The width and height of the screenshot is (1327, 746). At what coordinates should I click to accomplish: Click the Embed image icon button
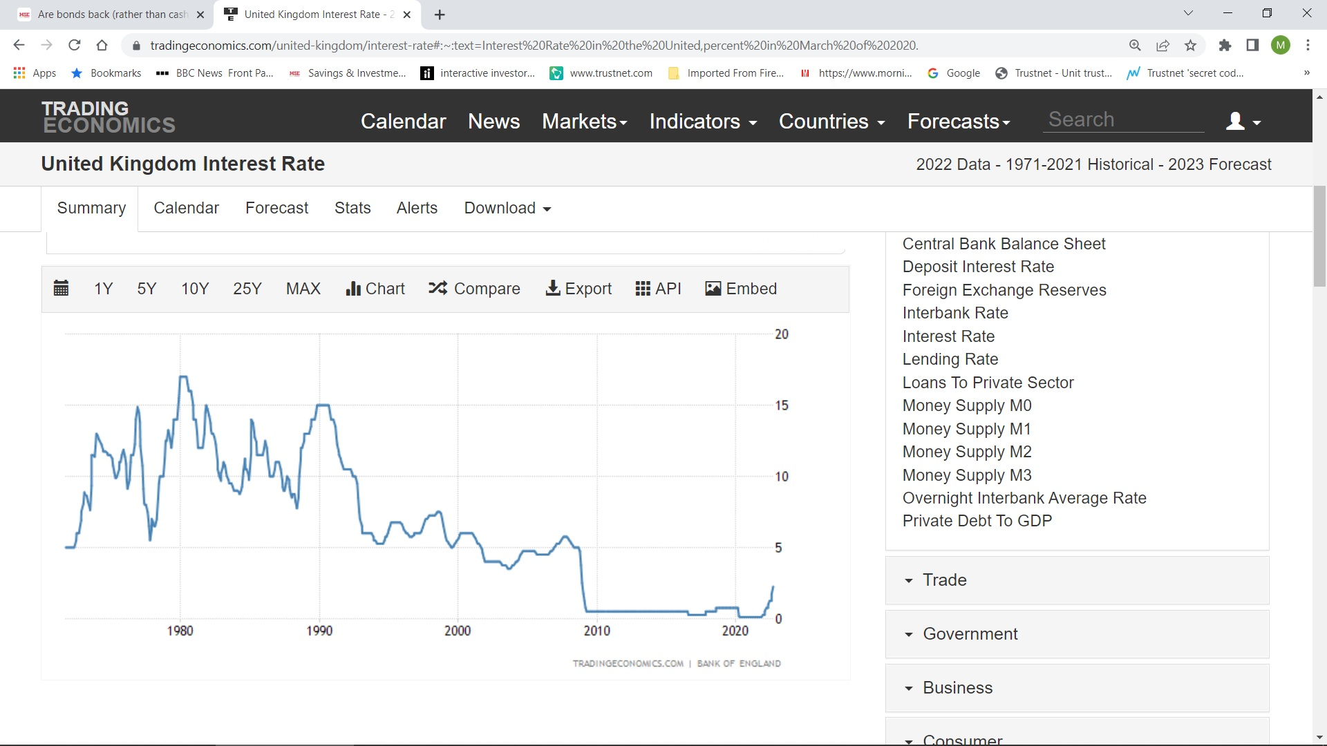[x=713, y=289]
